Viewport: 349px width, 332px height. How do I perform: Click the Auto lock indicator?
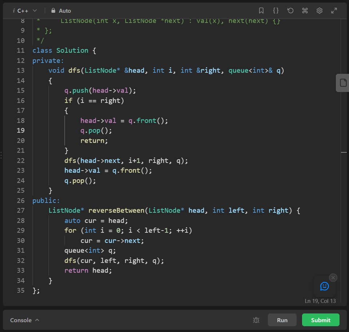(x=61, y=11)
